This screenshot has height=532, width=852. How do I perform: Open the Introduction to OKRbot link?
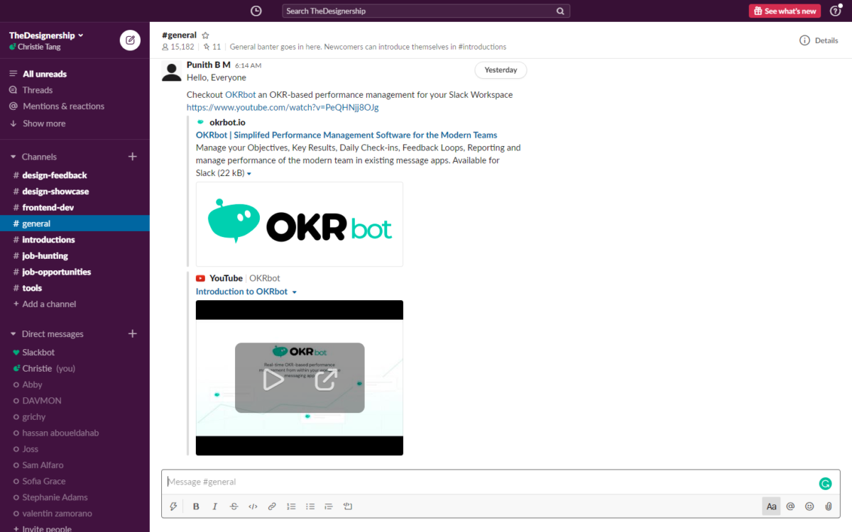[x=241, y=292]
